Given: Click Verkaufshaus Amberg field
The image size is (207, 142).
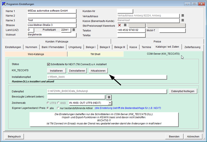Looking at the screenshot, I should tap(148, 16).
